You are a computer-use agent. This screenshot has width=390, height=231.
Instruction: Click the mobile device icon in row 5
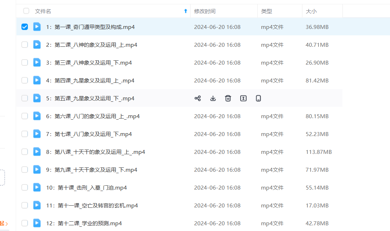pos(258,98)
